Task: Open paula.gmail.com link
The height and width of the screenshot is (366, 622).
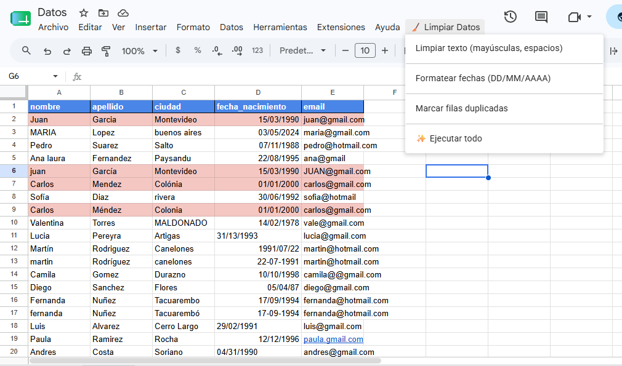Action: [x=333, y=339]
